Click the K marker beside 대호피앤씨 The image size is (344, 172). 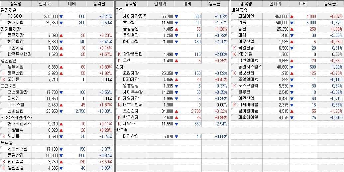click(119, 105)
